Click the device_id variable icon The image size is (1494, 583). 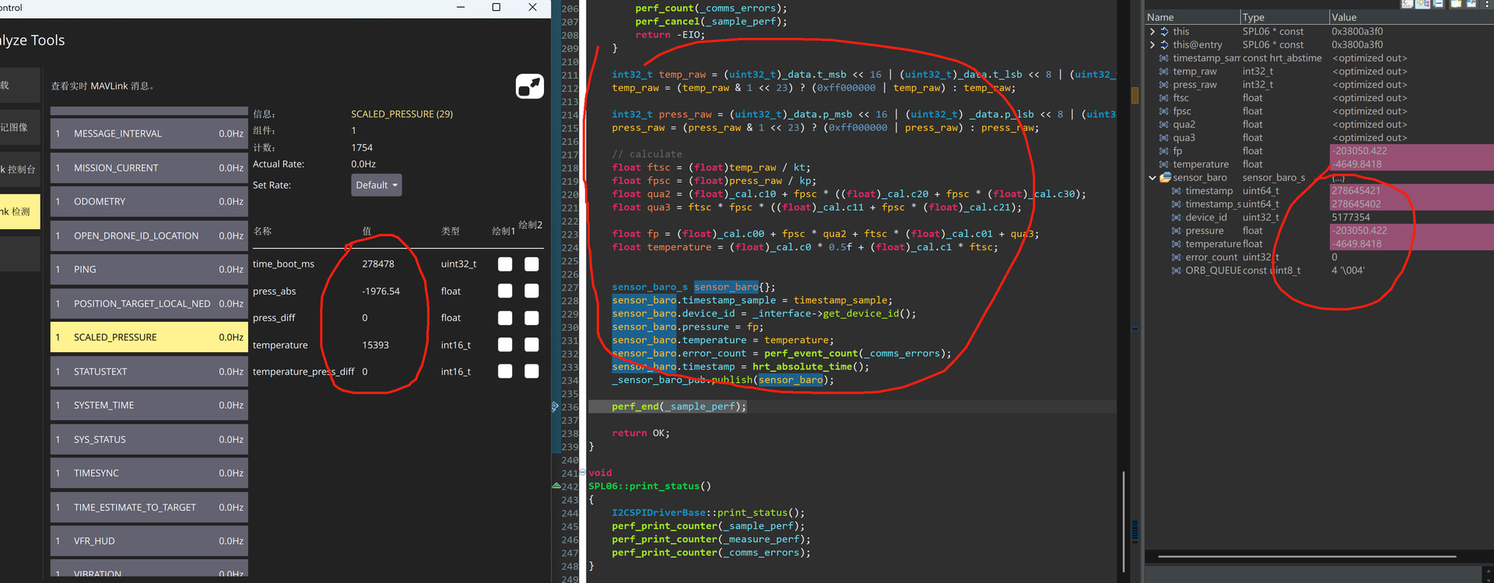click(1176, 218)
